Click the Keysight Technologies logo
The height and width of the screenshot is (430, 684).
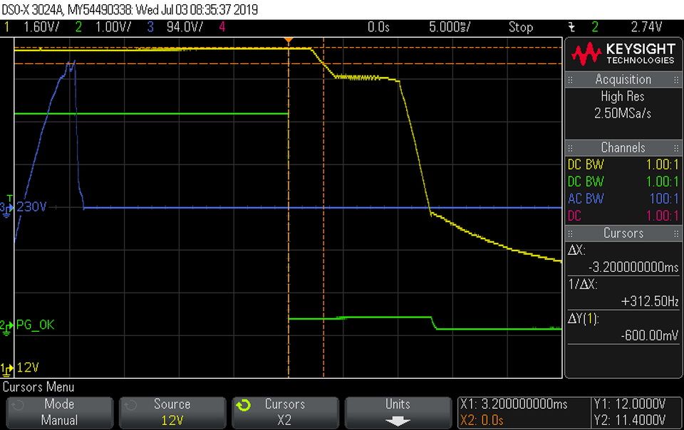coord(623,54)
